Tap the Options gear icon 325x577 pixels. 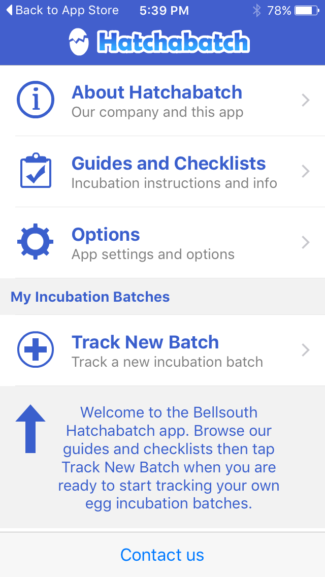[36, 242]
